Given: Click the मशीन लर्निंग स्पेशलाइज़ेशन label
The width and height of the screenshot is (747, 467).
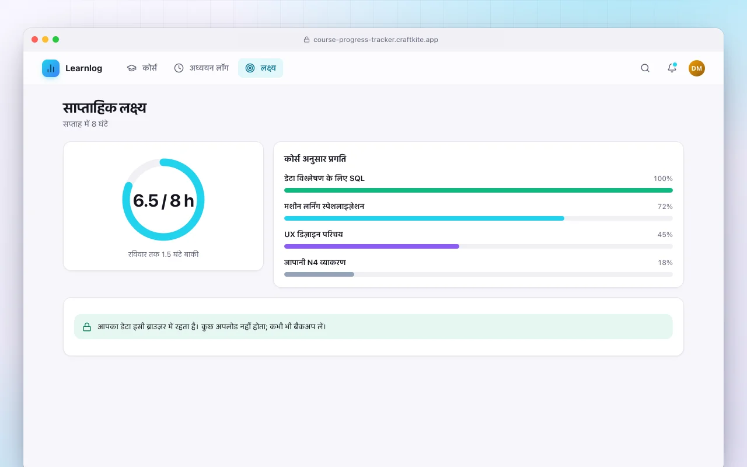Looking at the screenshot, I should coord(324,207).
